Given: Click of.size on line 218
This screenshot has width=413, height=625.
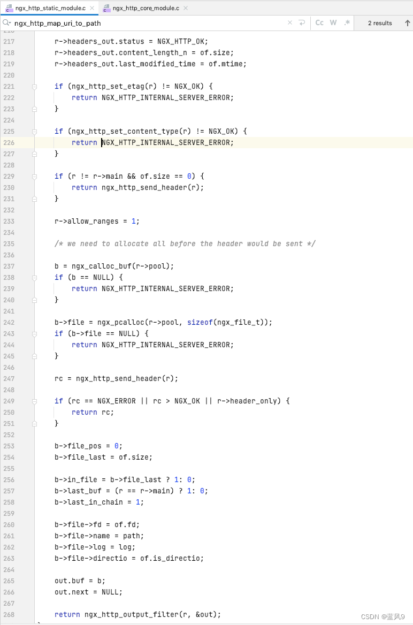Looking at the screenshot, I should click(215, 52).
